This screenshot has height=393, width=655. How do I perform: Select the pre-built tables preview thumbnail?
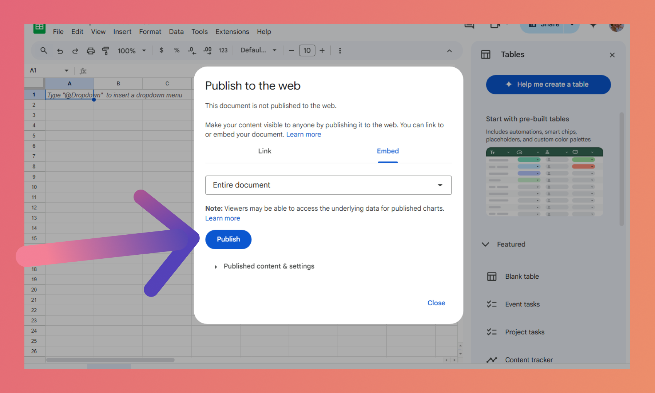coord(544,182)
